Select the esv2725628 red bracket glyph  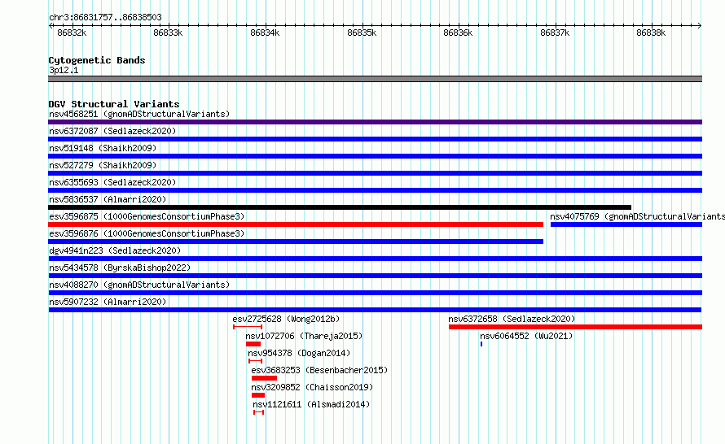coord(248,327)
